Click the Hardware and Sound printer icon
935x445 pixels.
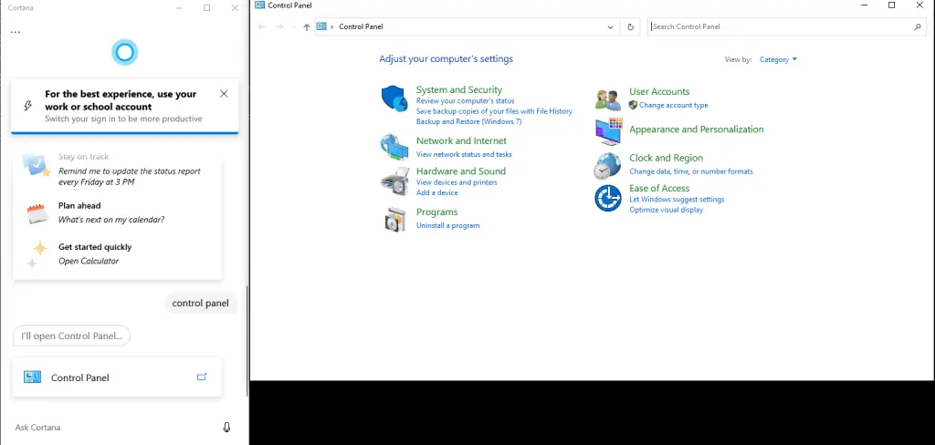[394, 181]
